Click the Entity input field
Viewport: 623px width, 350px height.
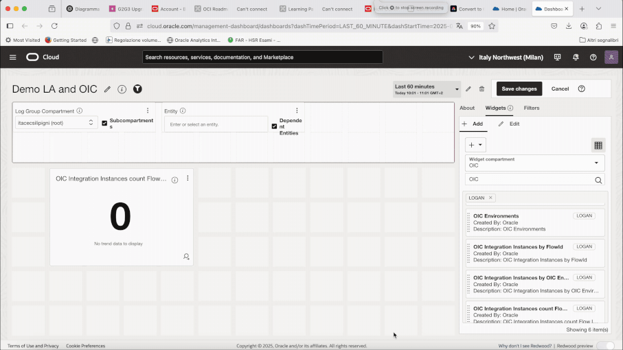[216, 125]
